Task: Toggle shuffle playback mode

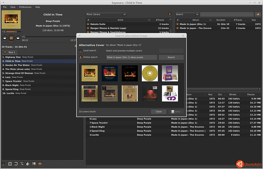Action: coord(22,164)
